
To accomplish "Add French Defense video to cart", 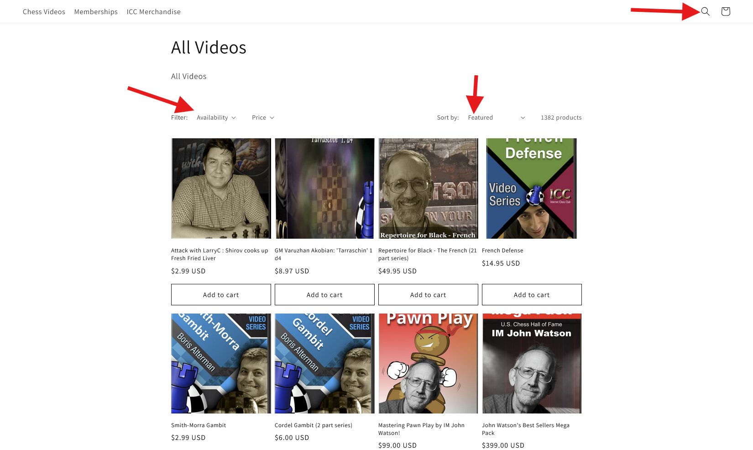I will (x=532, y=295).
